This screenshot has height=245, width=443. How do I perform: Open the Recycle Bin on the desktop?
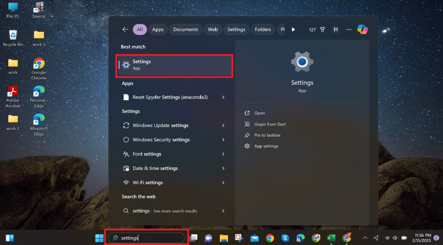13,38
